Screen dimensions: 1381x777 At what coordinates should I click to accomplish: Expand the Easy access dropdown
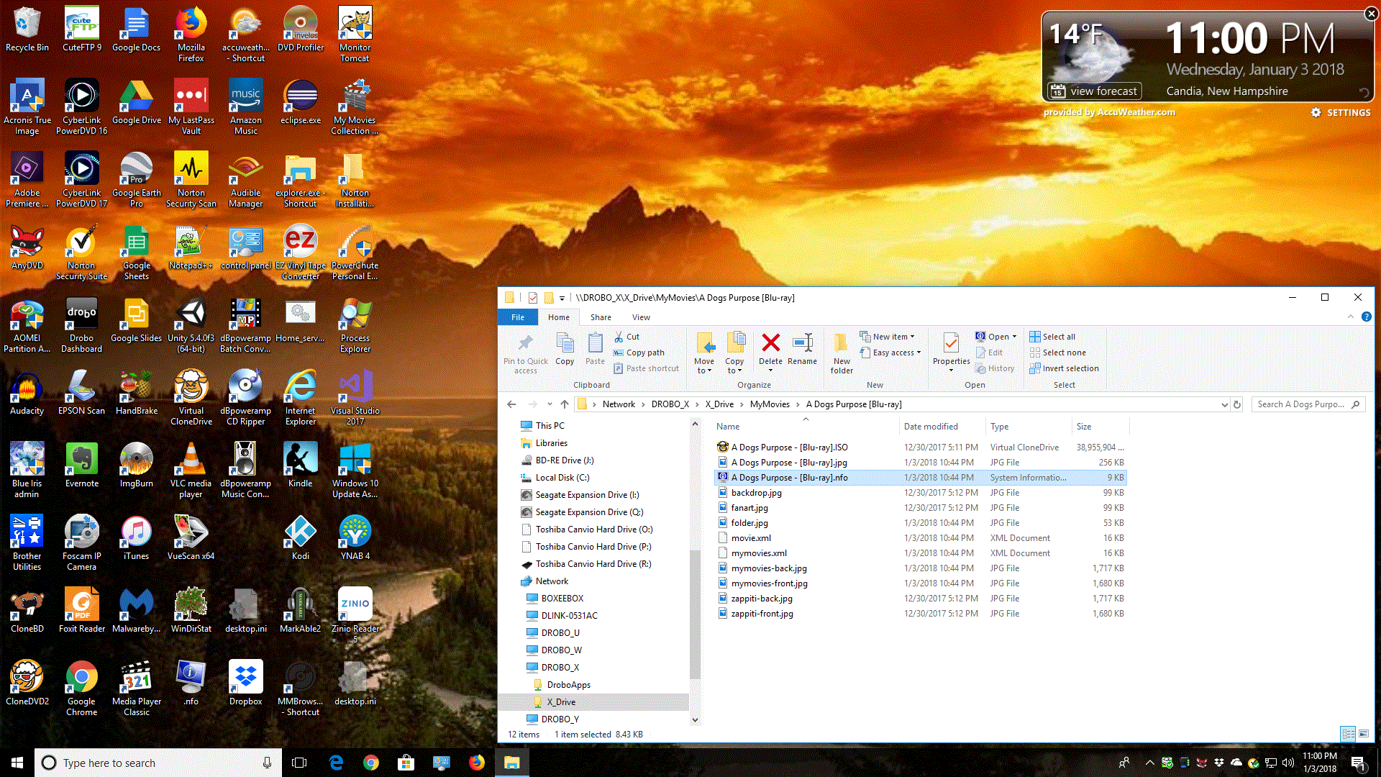pos(890,353)
